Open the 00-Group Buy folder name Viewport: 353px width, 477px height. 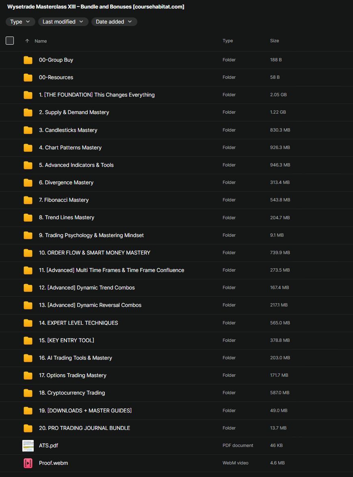(56, 60)
